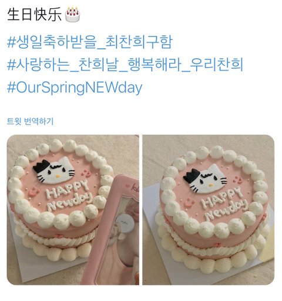
Task: Click Hello Kitty face on right cake
Action: [x=207, y=179]
